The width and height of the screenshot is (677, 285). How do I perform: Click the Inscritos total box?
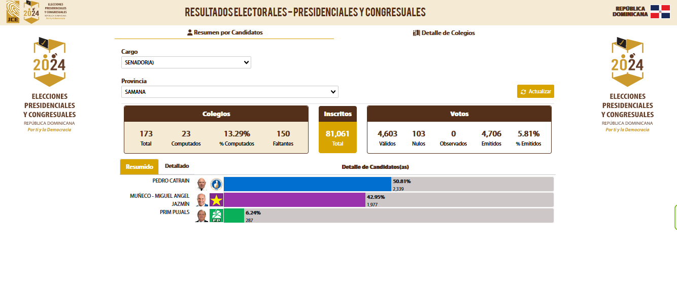click(x=337, y=129)
